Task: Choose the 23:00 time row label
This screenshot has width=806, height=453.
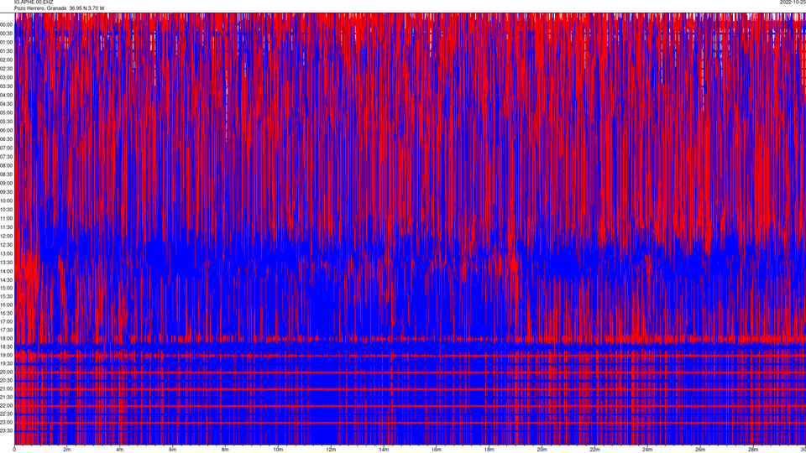Action: pyautogui.click(x=6, y=423)
